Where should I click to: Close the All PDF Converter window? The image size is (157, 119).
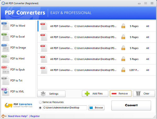pos(152,3)
